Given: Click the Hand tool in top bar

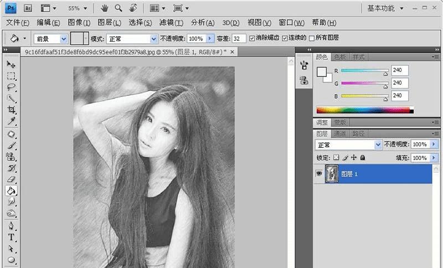Looking at the screenshot, I should (105, 8).
